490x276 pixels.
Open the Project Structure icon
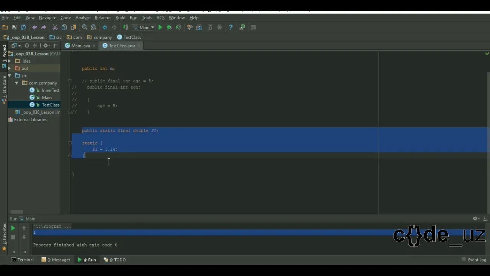[199, 27]
